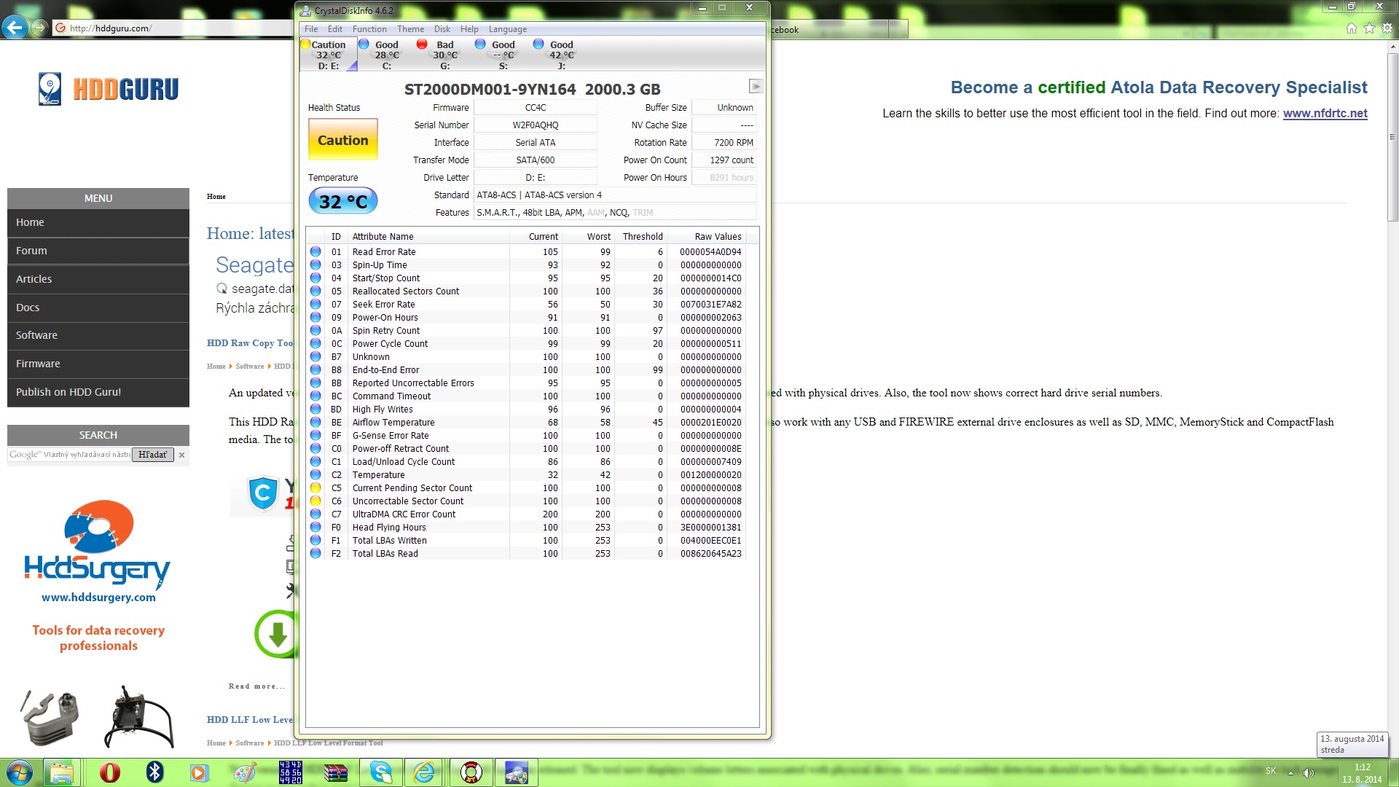Open Forum from the HDDGuru menu
The height and width of the screenshot is (787, 1399).
pyautogui.click(x=98, y=251)
